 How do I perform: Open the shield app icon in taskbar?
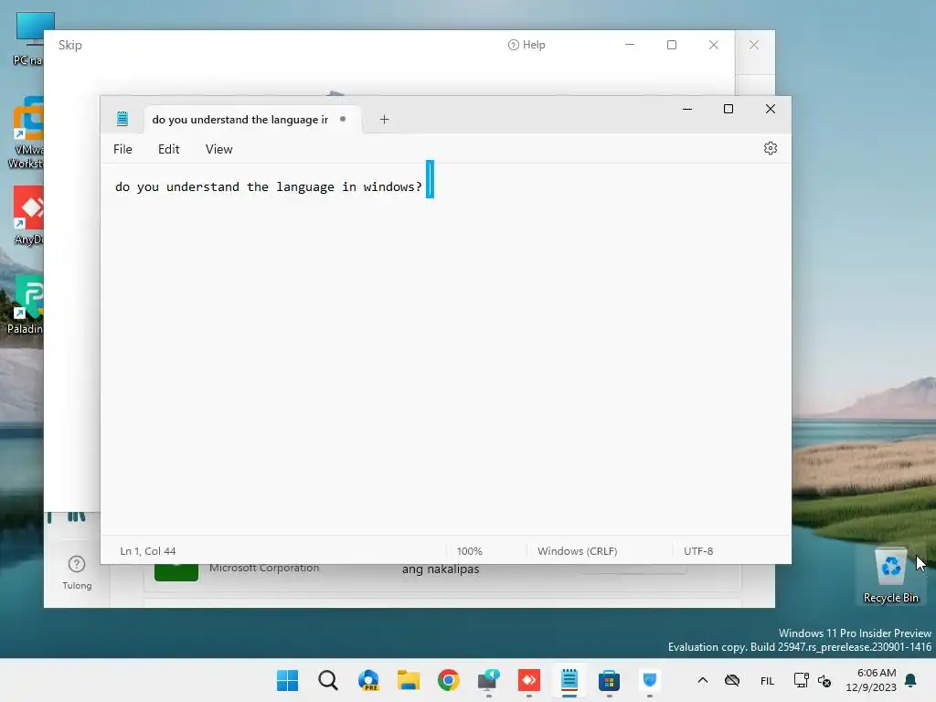(x=650, y=680)
